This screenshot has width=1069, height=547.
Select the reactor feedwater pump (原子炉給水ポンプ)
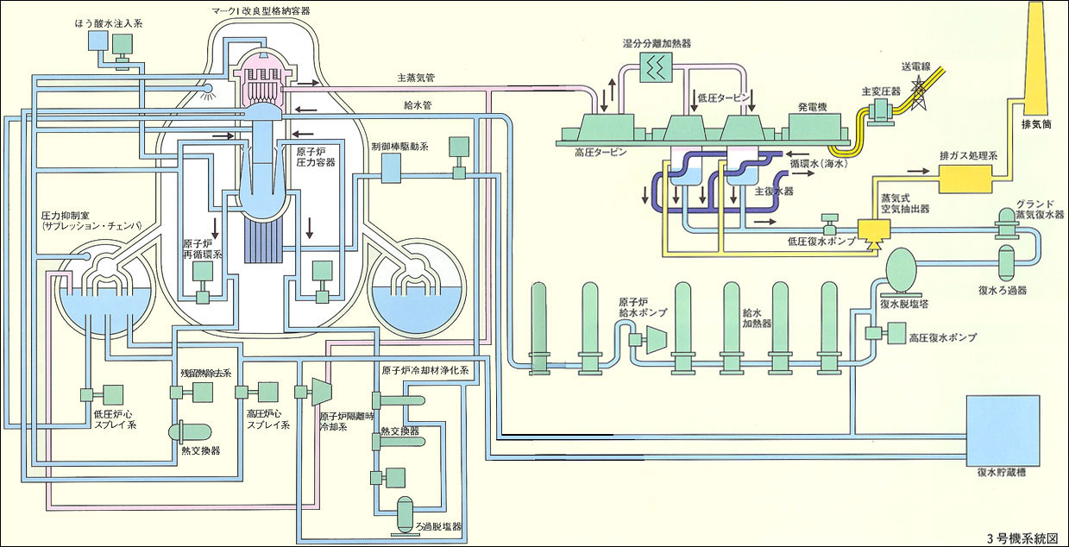pos(657,337)
